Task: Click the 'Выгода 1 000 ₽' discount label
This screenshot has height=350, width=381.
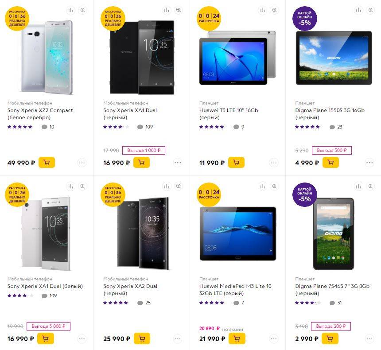Action: [x=144, y=151]
